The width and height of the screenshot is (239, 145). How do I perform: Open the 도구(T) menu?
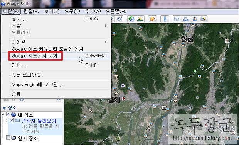click(72, 12)
